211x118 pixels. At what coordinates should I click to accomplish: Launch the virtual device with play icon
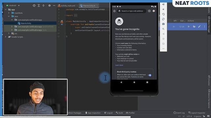[189, 27]
